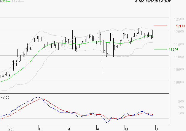Click the long April low price bar

coord(102,65)
